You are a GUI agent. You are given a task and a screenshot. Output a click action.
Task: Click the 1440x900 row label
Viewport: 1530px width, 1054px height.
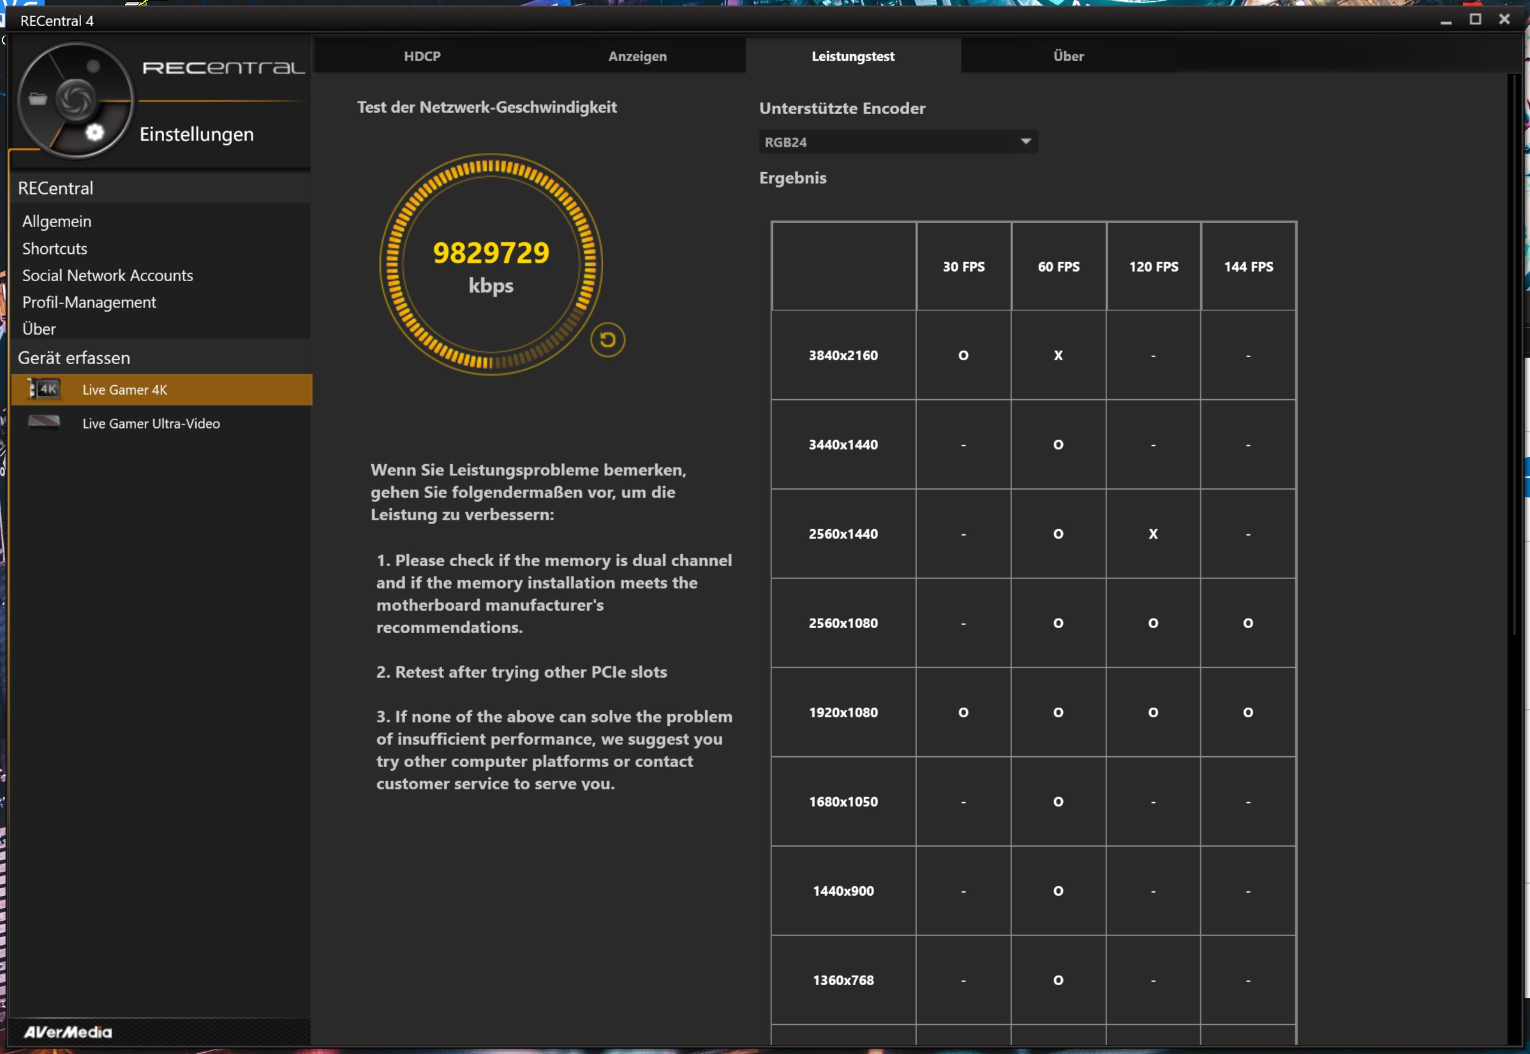(843, 890)
